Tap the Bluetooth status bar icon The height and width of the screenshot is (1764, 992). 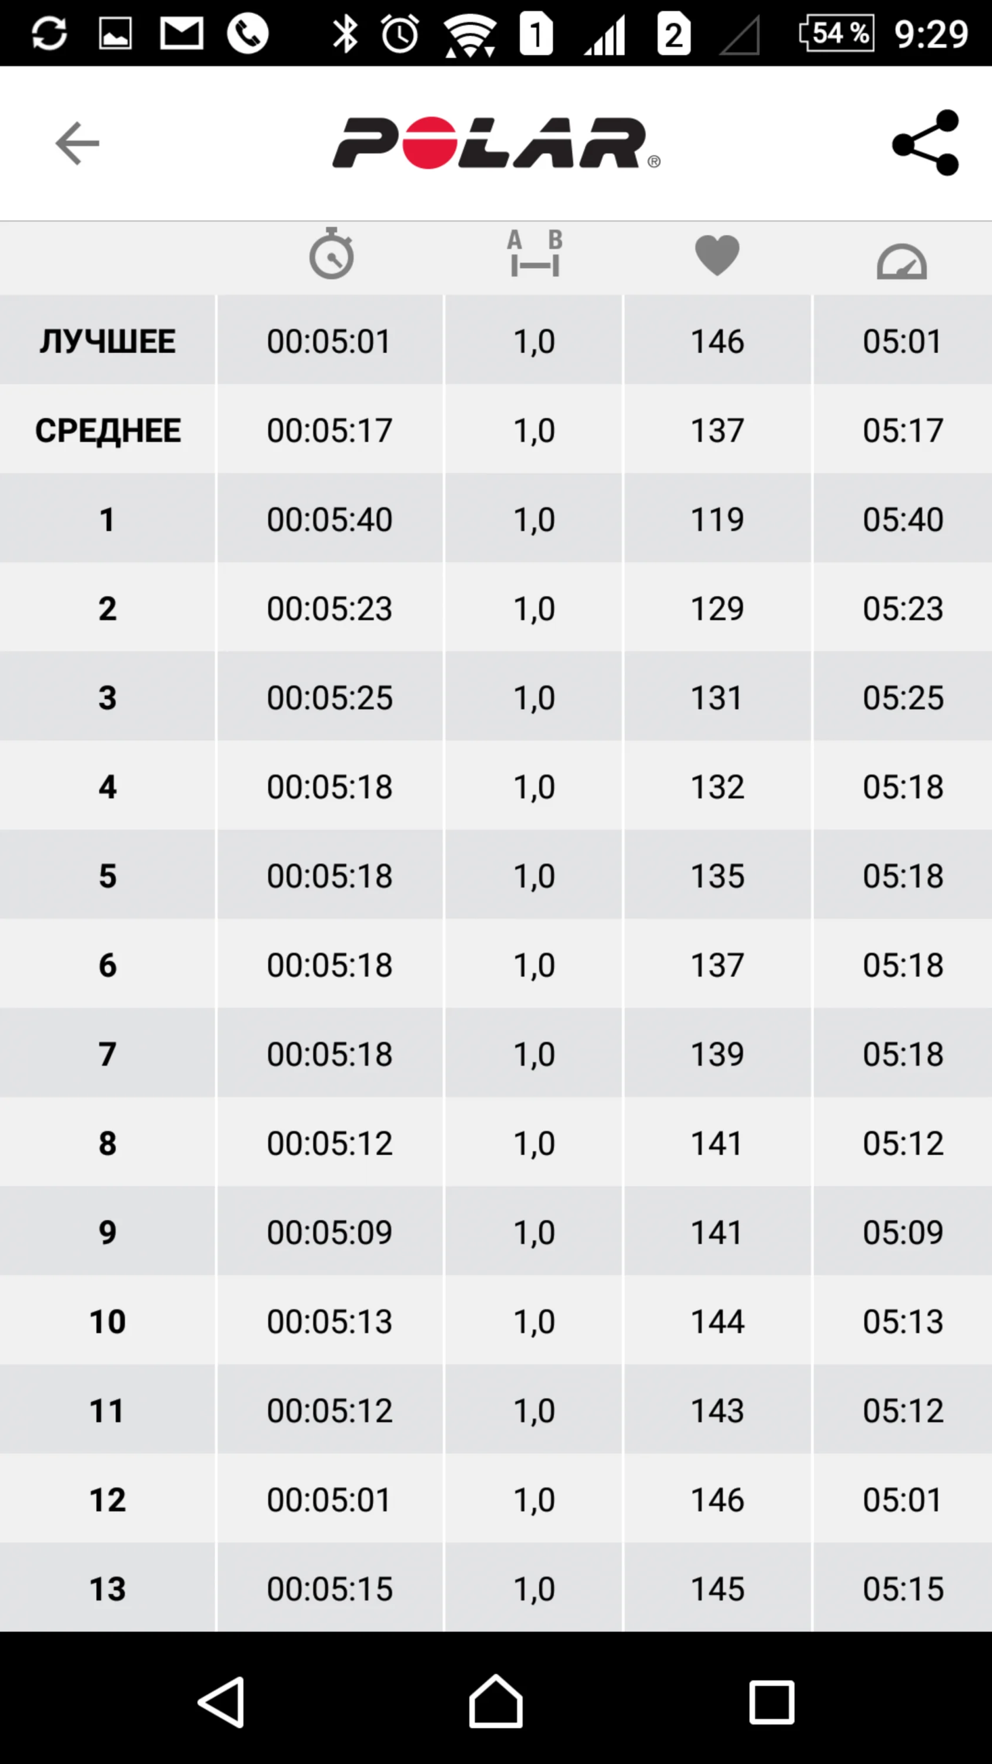pyautogui.click(x=345, y=34)
